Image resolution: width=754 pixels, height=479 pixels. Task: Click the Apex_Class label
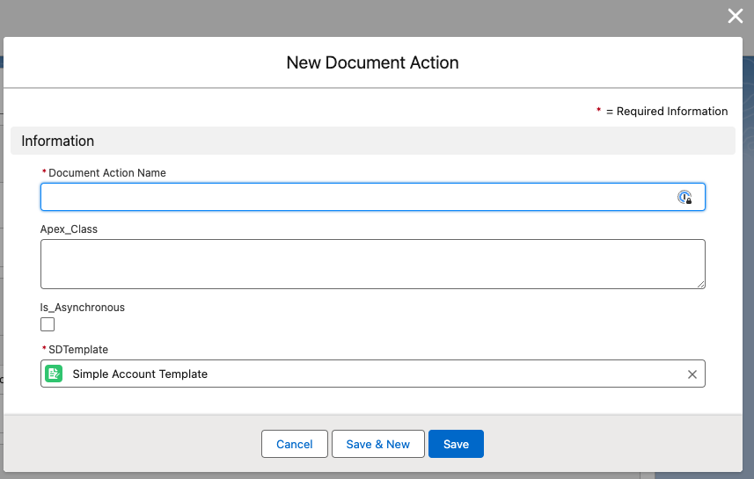(69, 229)
